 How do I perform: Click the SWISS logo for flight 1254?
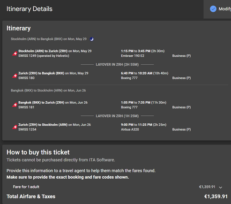(x=15, y=127)
